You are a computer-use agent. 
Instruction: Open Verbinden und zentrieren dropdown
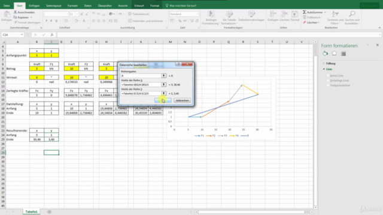pos(166,21)
